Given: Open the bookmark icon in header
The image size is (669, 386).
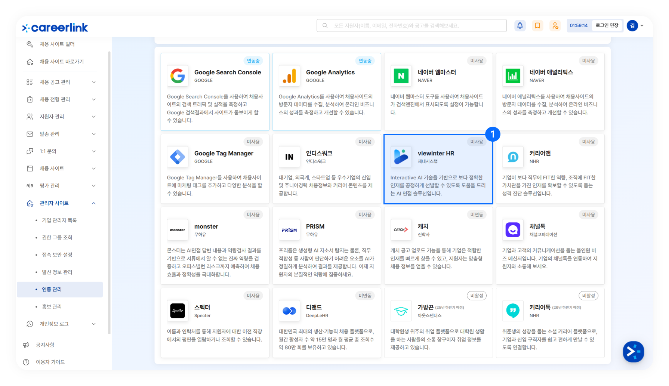Looking at the screenshot, I should (x=537, y=25).
